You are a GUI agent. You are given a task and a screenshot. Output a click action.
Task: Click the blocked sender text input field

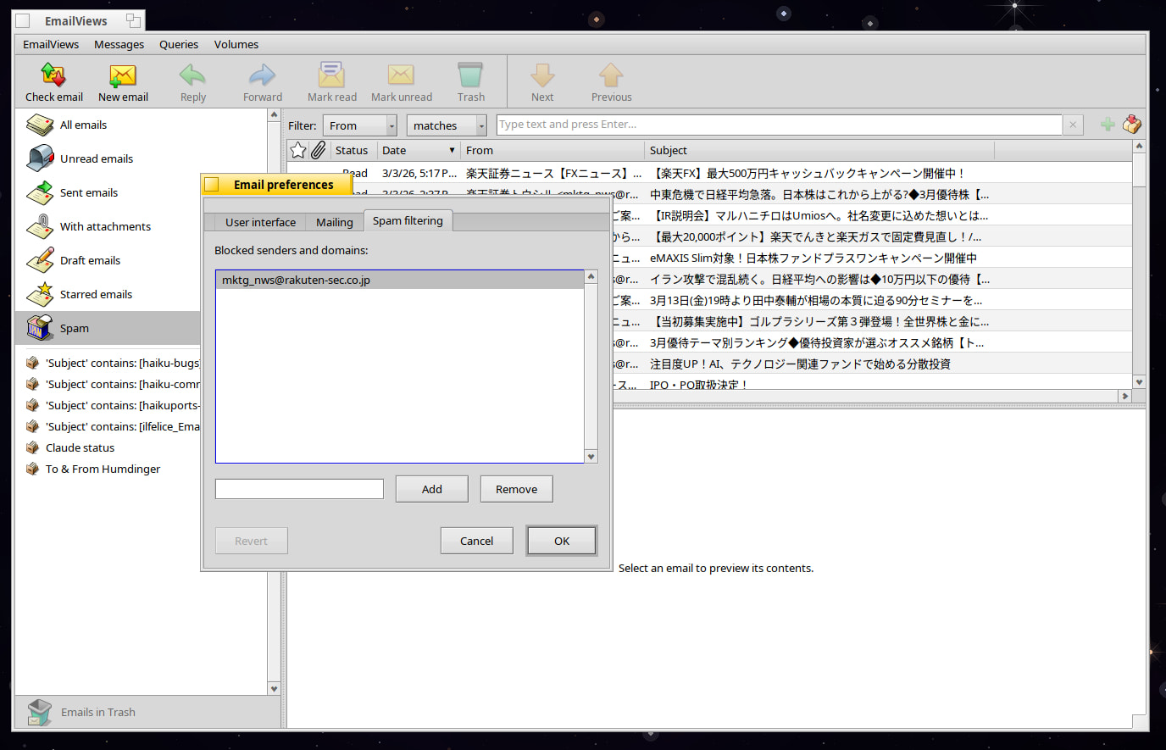[x=299, y=489]
